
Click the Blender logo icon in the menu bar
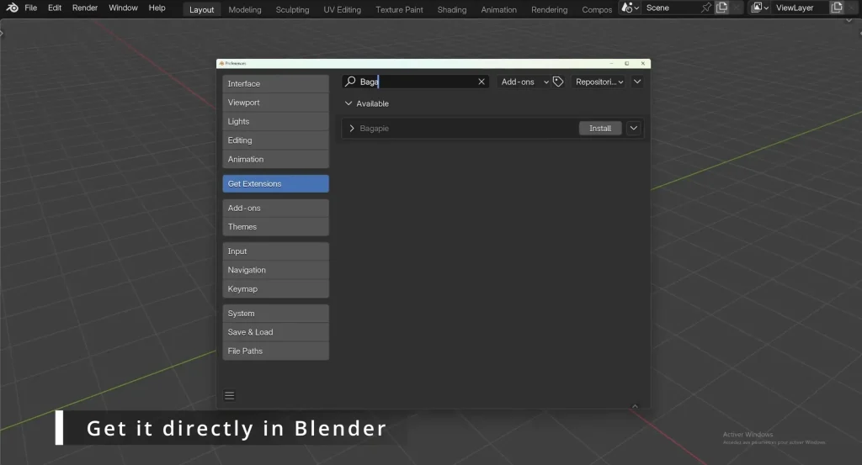click(x=13, y=8)
